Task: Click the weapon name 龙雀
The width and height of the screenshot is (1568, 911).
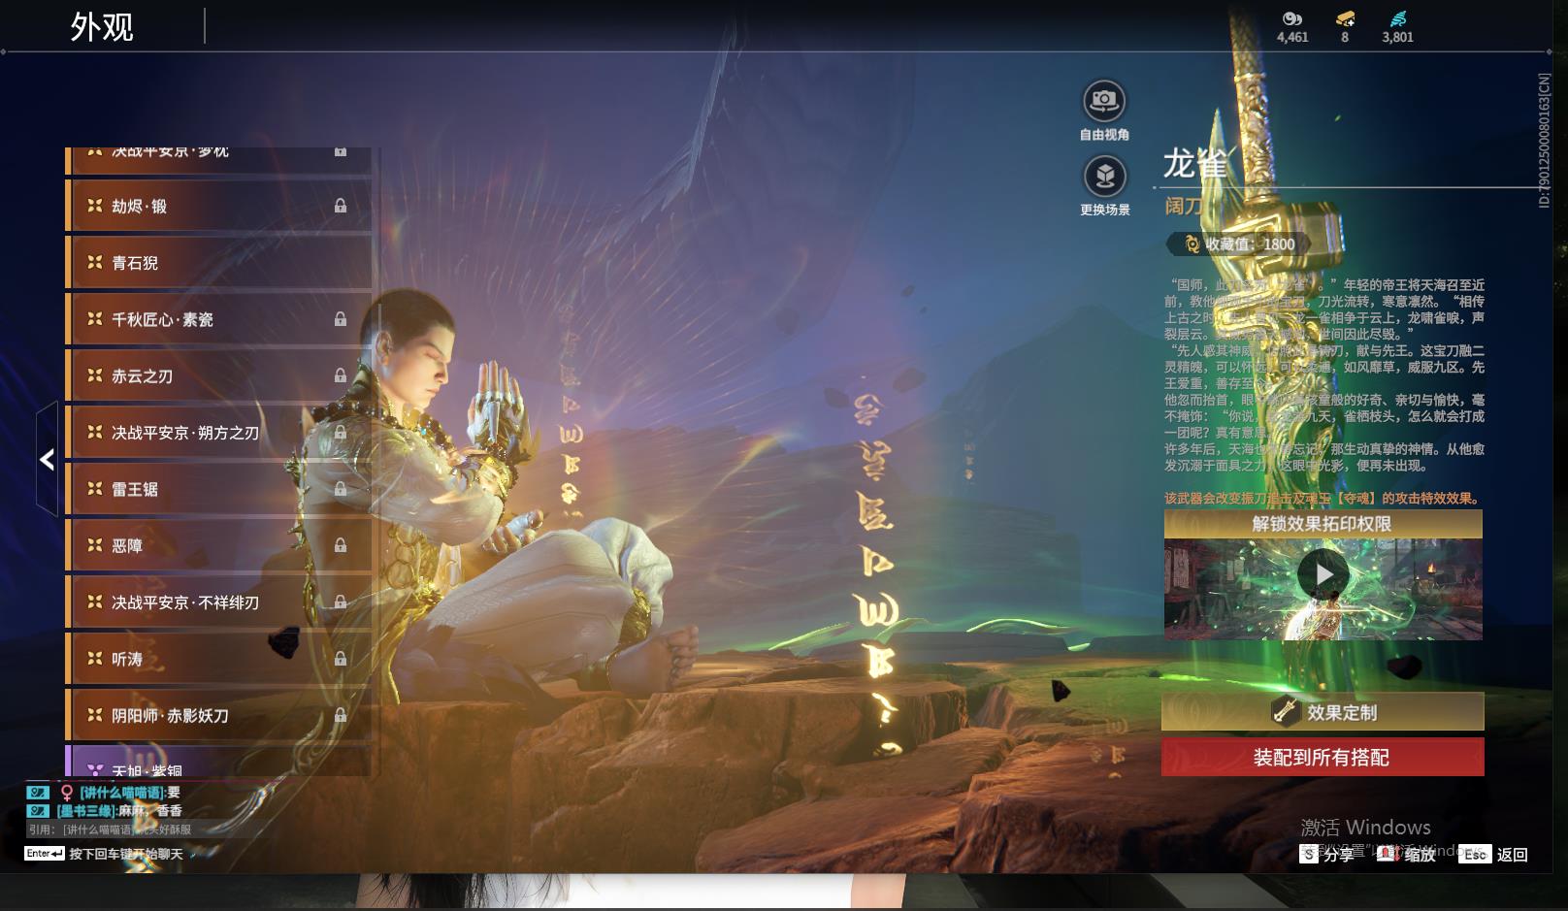Action: (1195, 164)
